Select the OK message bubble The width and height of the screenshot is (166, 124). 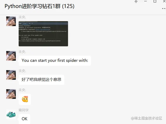tap(24, 119)
